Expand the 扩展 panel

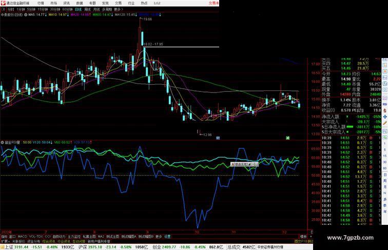(5, 241)
